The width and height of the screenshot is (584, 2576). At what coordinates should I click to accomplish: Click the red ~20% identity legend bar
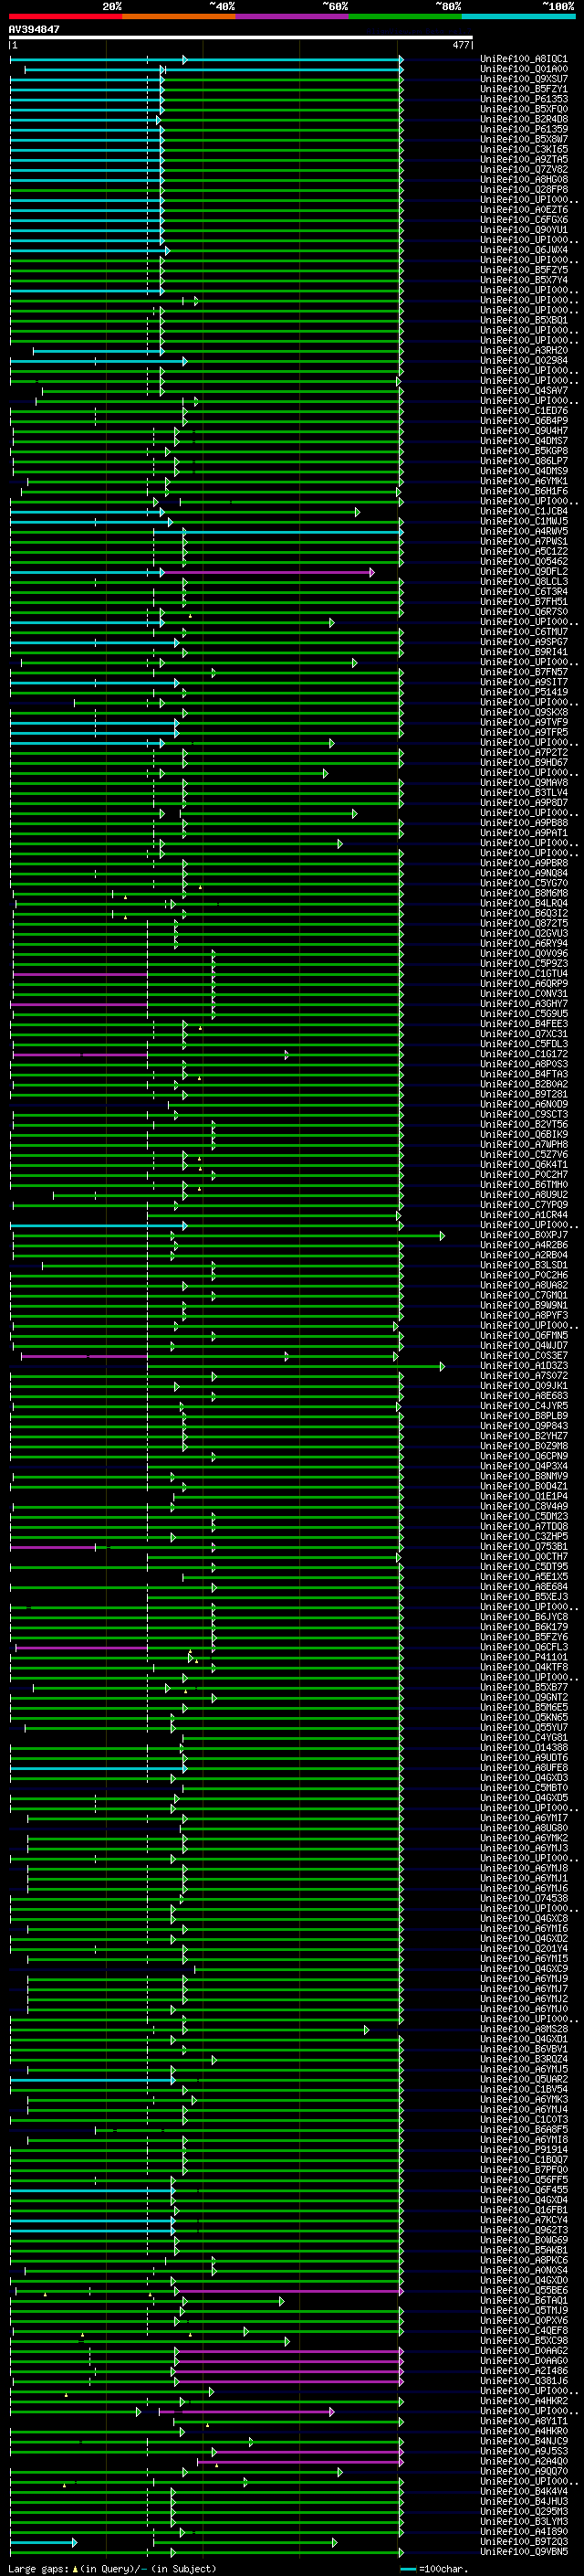click(x=65, y=16)
